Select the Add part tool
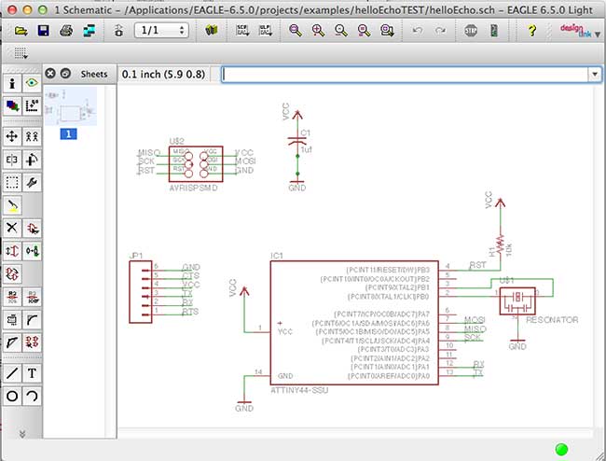 tap(32, 229)
